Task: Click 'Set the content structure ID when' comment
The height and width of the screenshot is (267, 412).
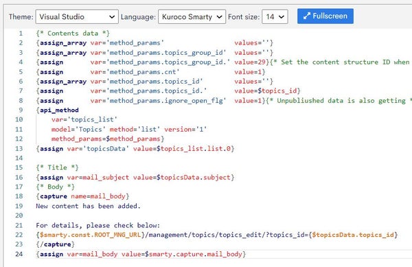Action: pyautogui.click(x=345, y=62)
